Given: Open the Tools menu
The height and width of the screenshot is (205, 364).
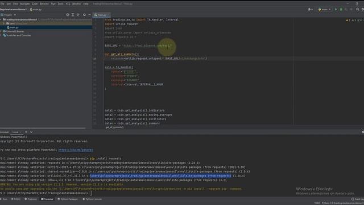Looking at the screenshot, I should tap(60, 4).
